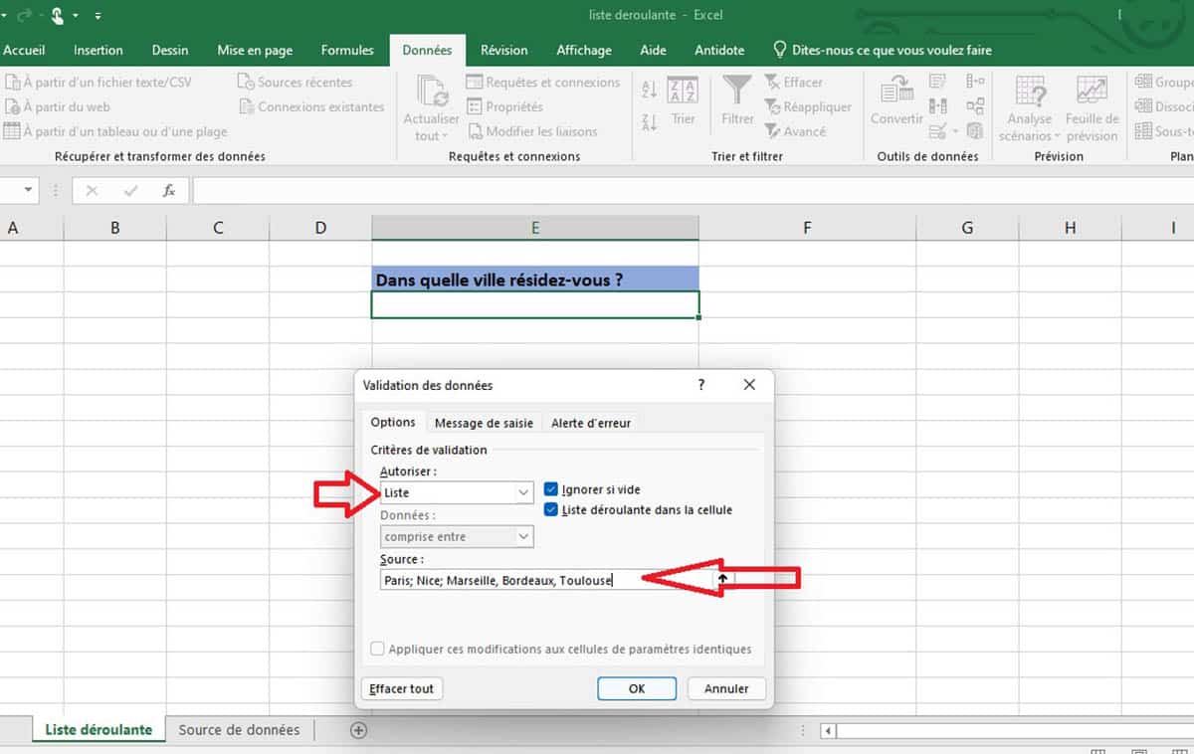1194x754 pixels.
Task: Click the Flash Fill icon in Outils de données
Action: click(x=937, y=83)
